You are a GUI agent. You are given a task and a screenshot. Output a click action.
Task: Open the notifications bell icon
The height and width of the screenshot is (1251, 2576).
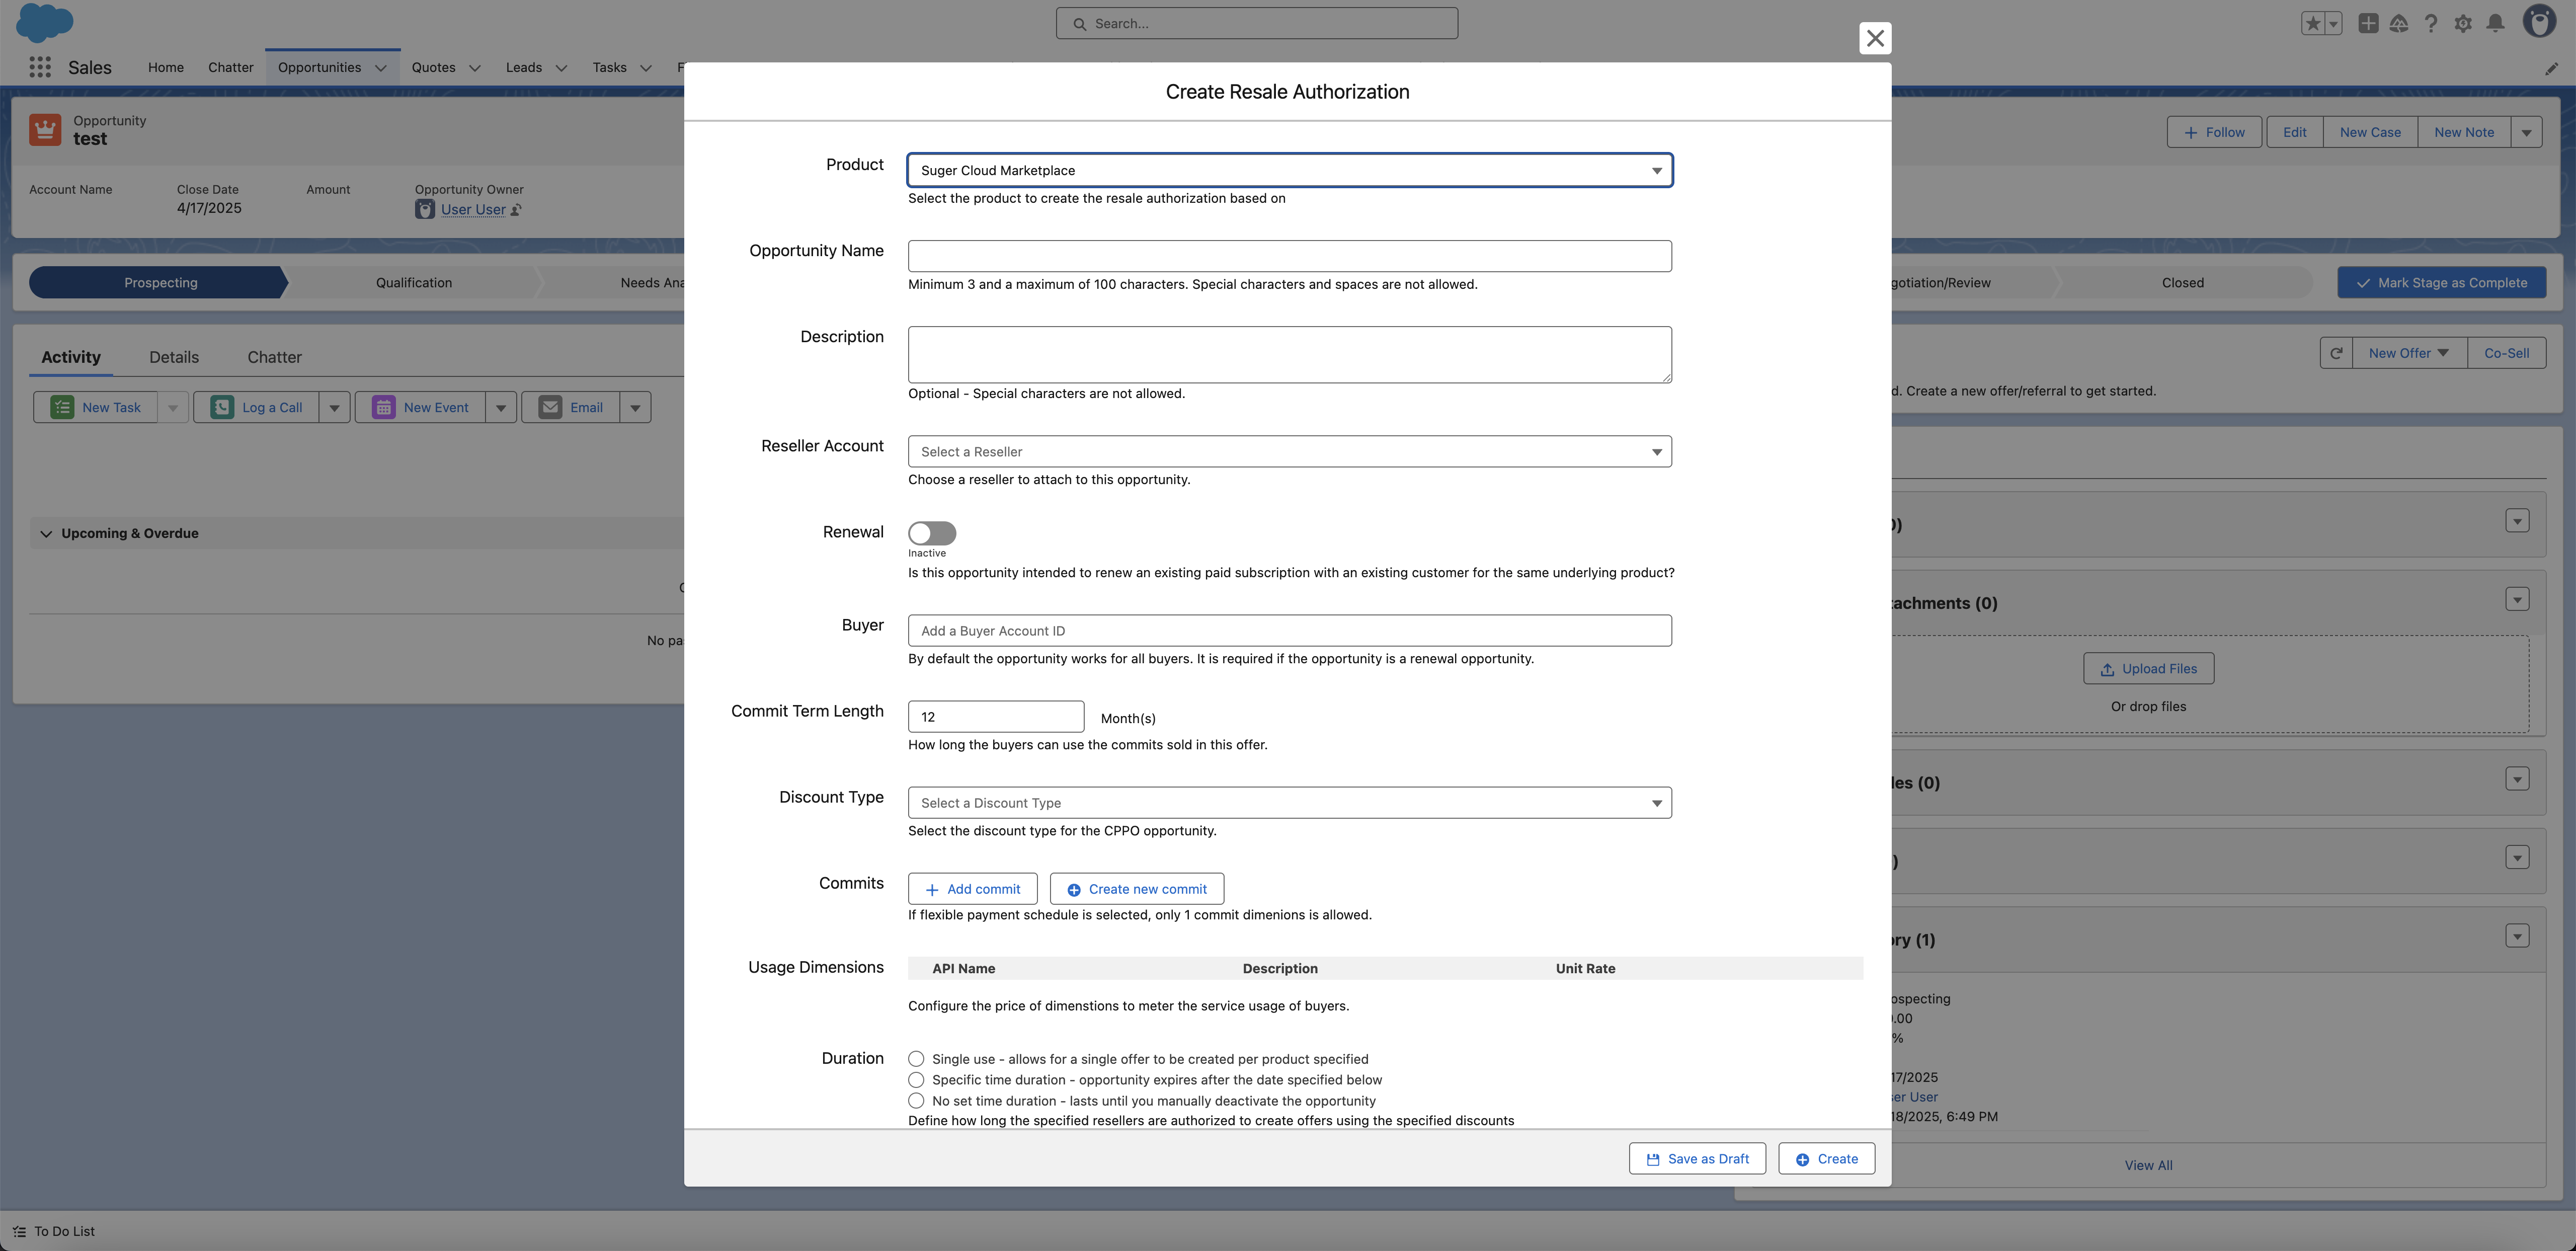tap(2495, 23)
